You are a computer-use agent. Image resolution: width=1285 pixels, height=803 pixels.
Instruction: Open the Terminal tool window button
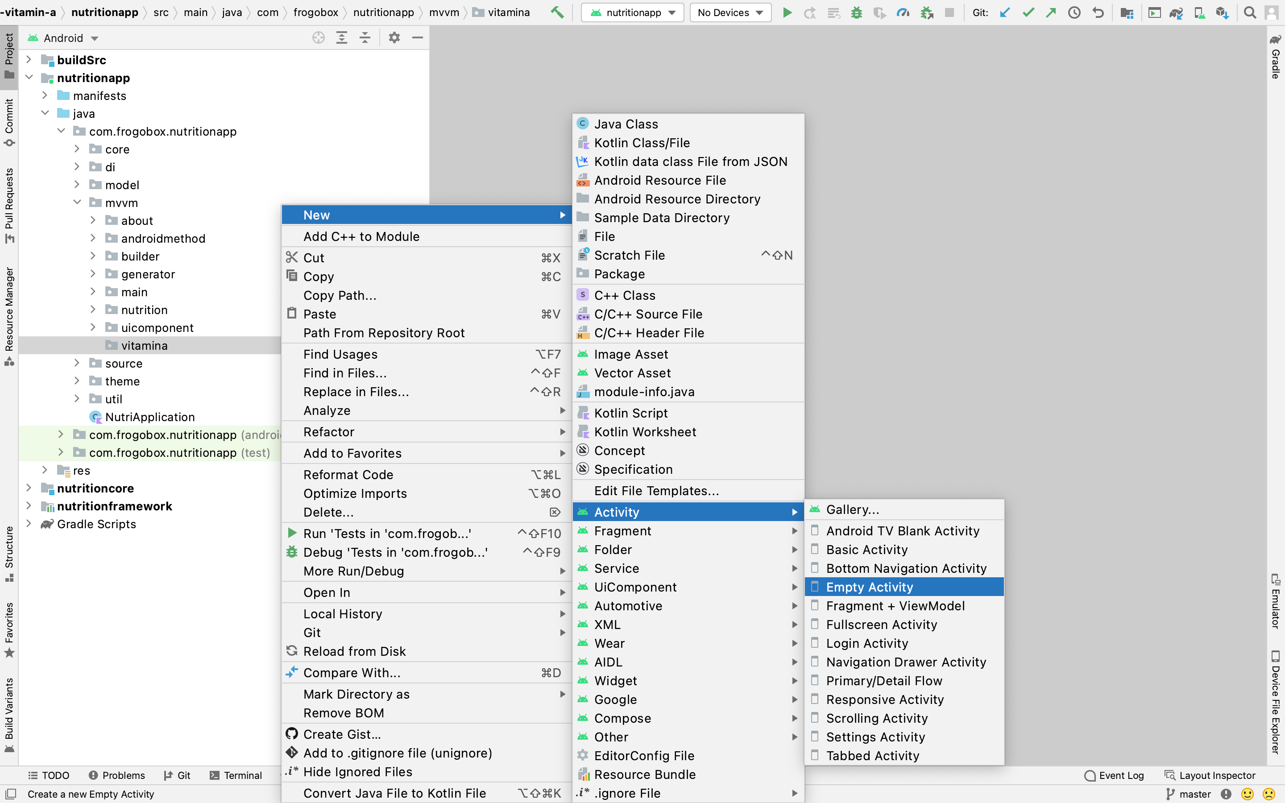pyautogui.click(x=236, y=775)
